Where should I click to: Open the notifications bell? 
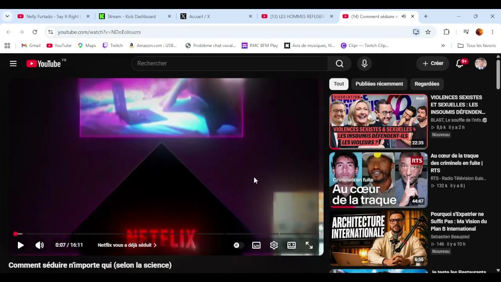460,63
